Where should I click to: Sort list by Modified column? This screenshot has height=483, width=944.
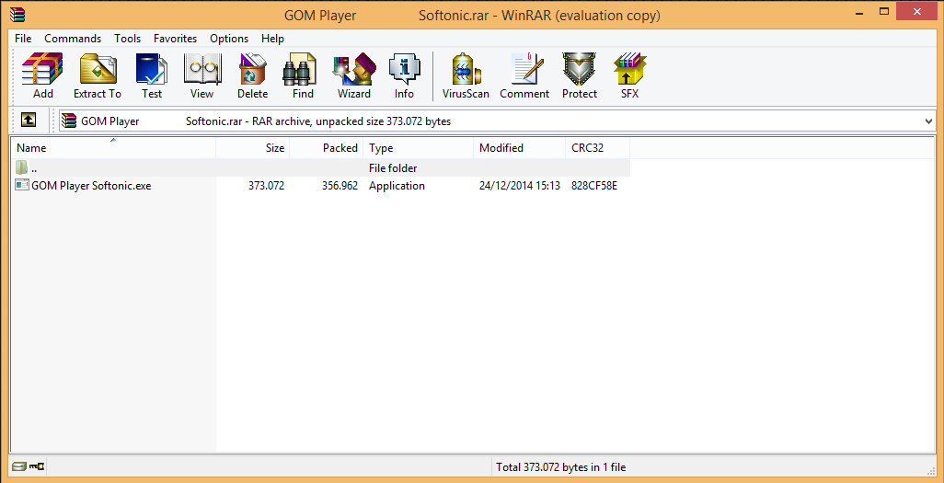tap(519, 147)
